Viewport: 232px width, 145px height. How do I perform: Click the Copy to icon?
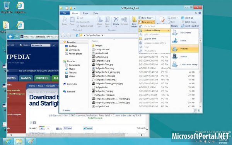pyautogui.click(x=107, y=22)
